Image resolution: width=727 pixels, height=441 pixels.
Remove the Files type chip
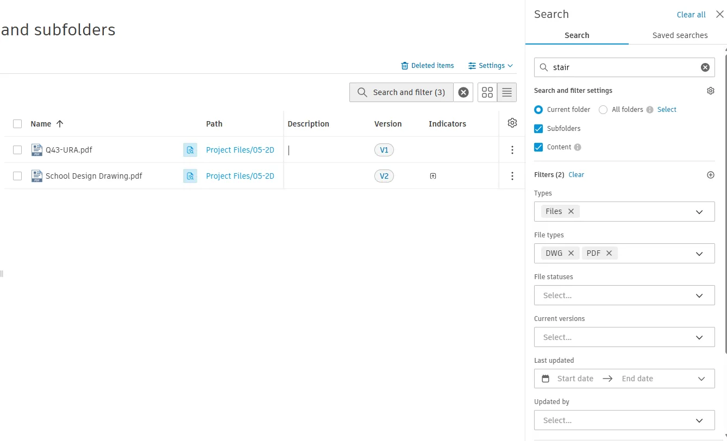pyautogui.click(x=571, y=211)
